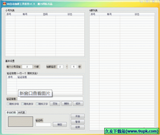
Task: Focus the 验证码 captcha input field
Action: [x=43, y=125]
